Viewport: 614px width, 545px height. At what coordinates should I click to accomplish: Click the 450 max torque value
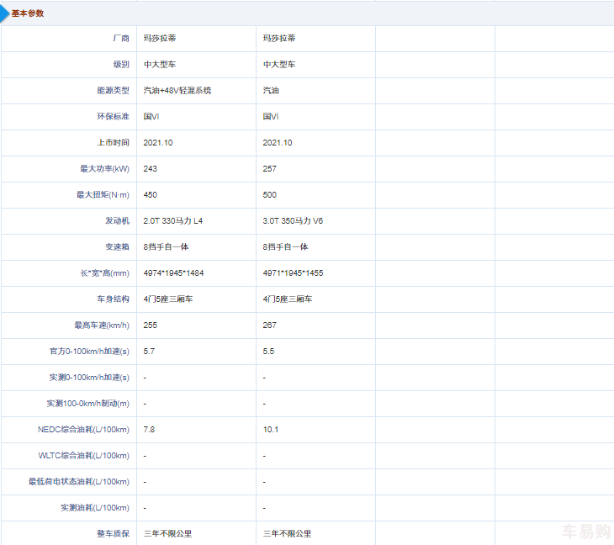pos(151,194)
